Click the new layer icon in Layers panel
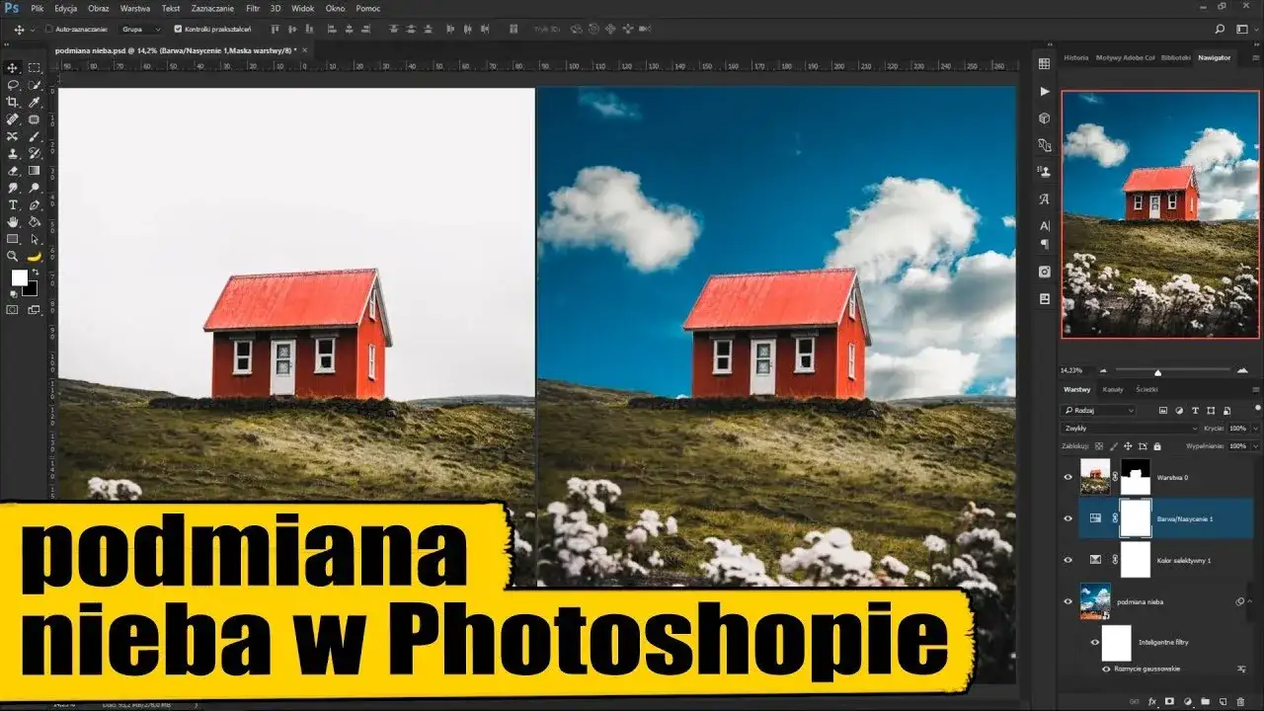1264x711 pixels. (x=1223, y=701)
